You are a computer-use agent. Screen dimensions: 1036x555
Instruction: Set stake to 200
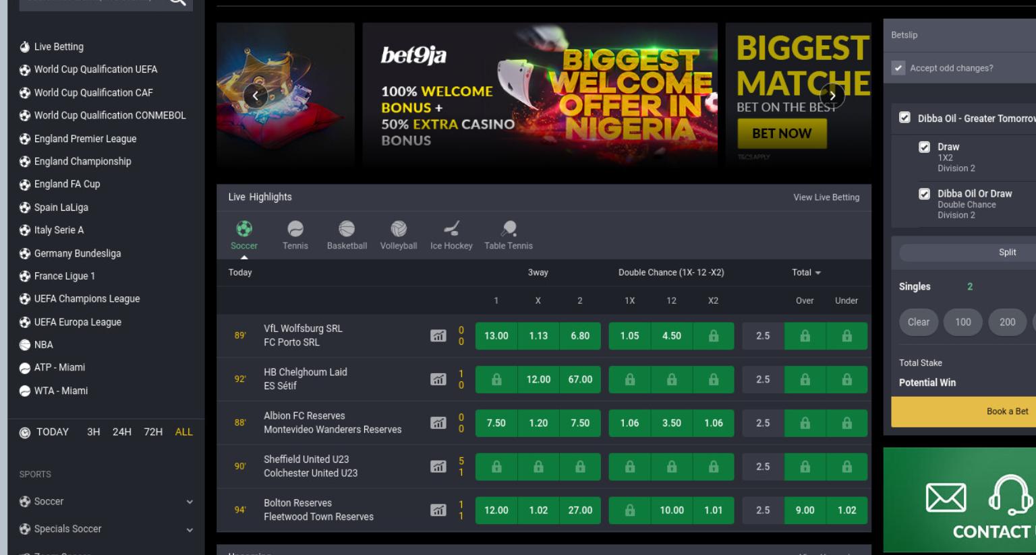[x=1008, y=323]
